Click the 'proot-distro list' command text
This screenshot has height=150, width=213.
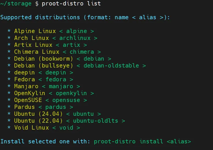[71, 3]
